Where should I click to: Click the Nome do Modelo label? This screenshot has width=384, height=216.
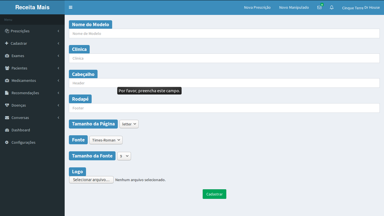click(x=91, y=24)
